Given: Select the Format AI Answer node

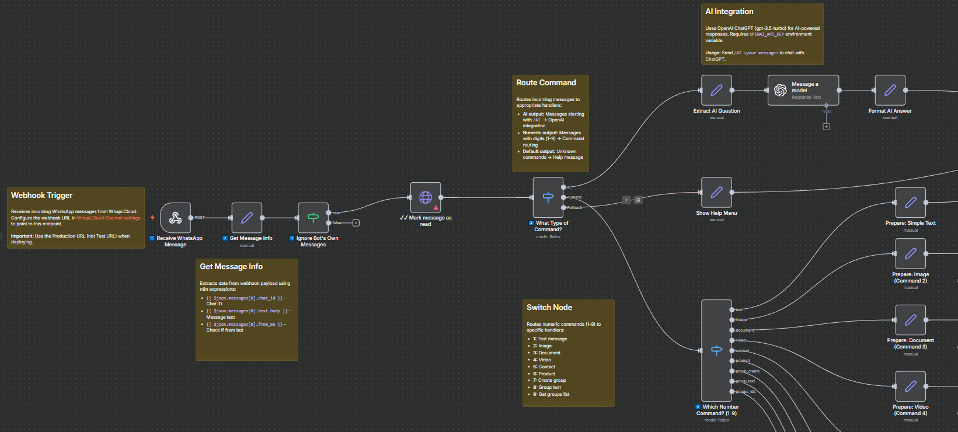Looking at the screenshot, I should (890, 90).
